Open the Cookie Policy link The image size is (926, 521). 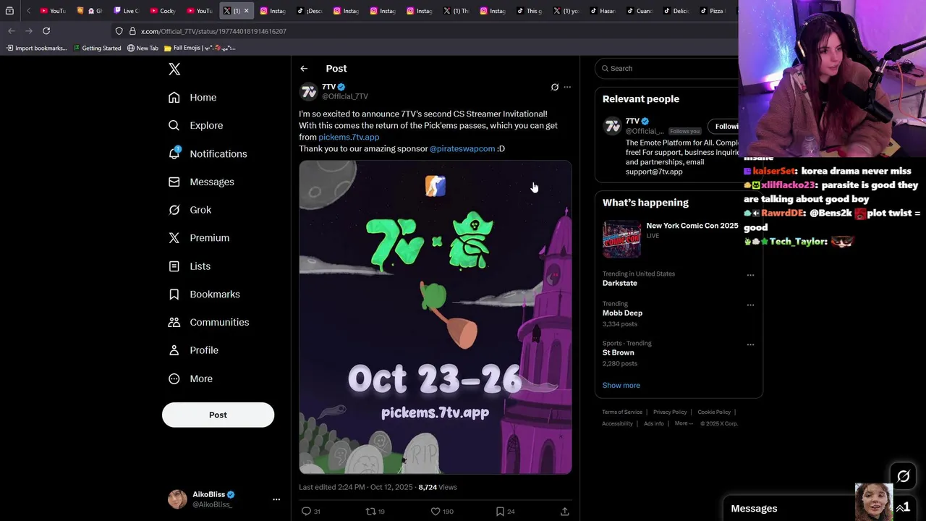coord(714,412)
